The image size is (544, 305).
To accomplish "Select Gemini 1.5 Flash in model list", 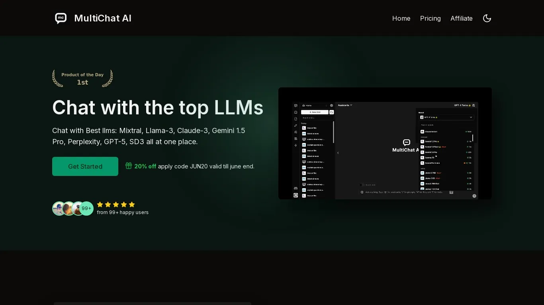I will click(x=446, y=147).
